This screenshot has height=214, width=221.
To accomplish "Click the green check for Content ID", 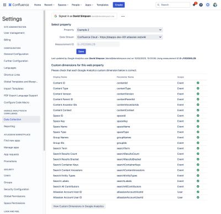I will pos(198,83).
